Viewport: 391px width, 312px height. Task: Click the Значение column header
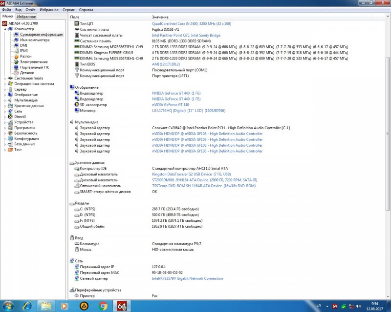point(160,17)
